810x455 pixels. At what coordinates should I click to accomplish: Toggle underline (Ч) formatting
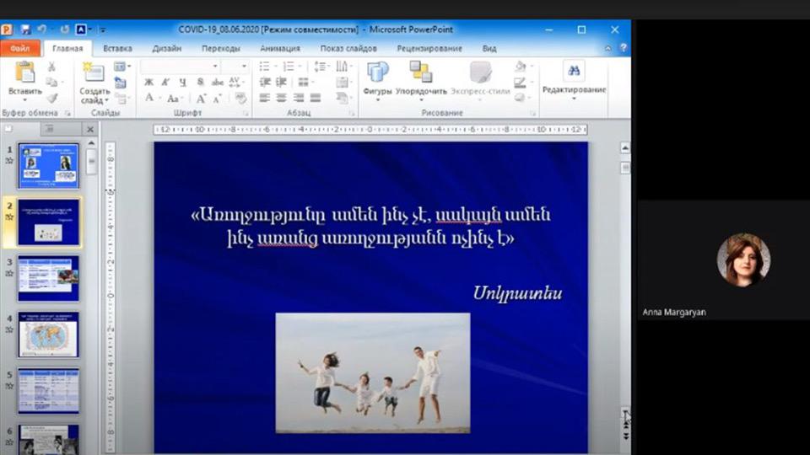pos(183,82)
